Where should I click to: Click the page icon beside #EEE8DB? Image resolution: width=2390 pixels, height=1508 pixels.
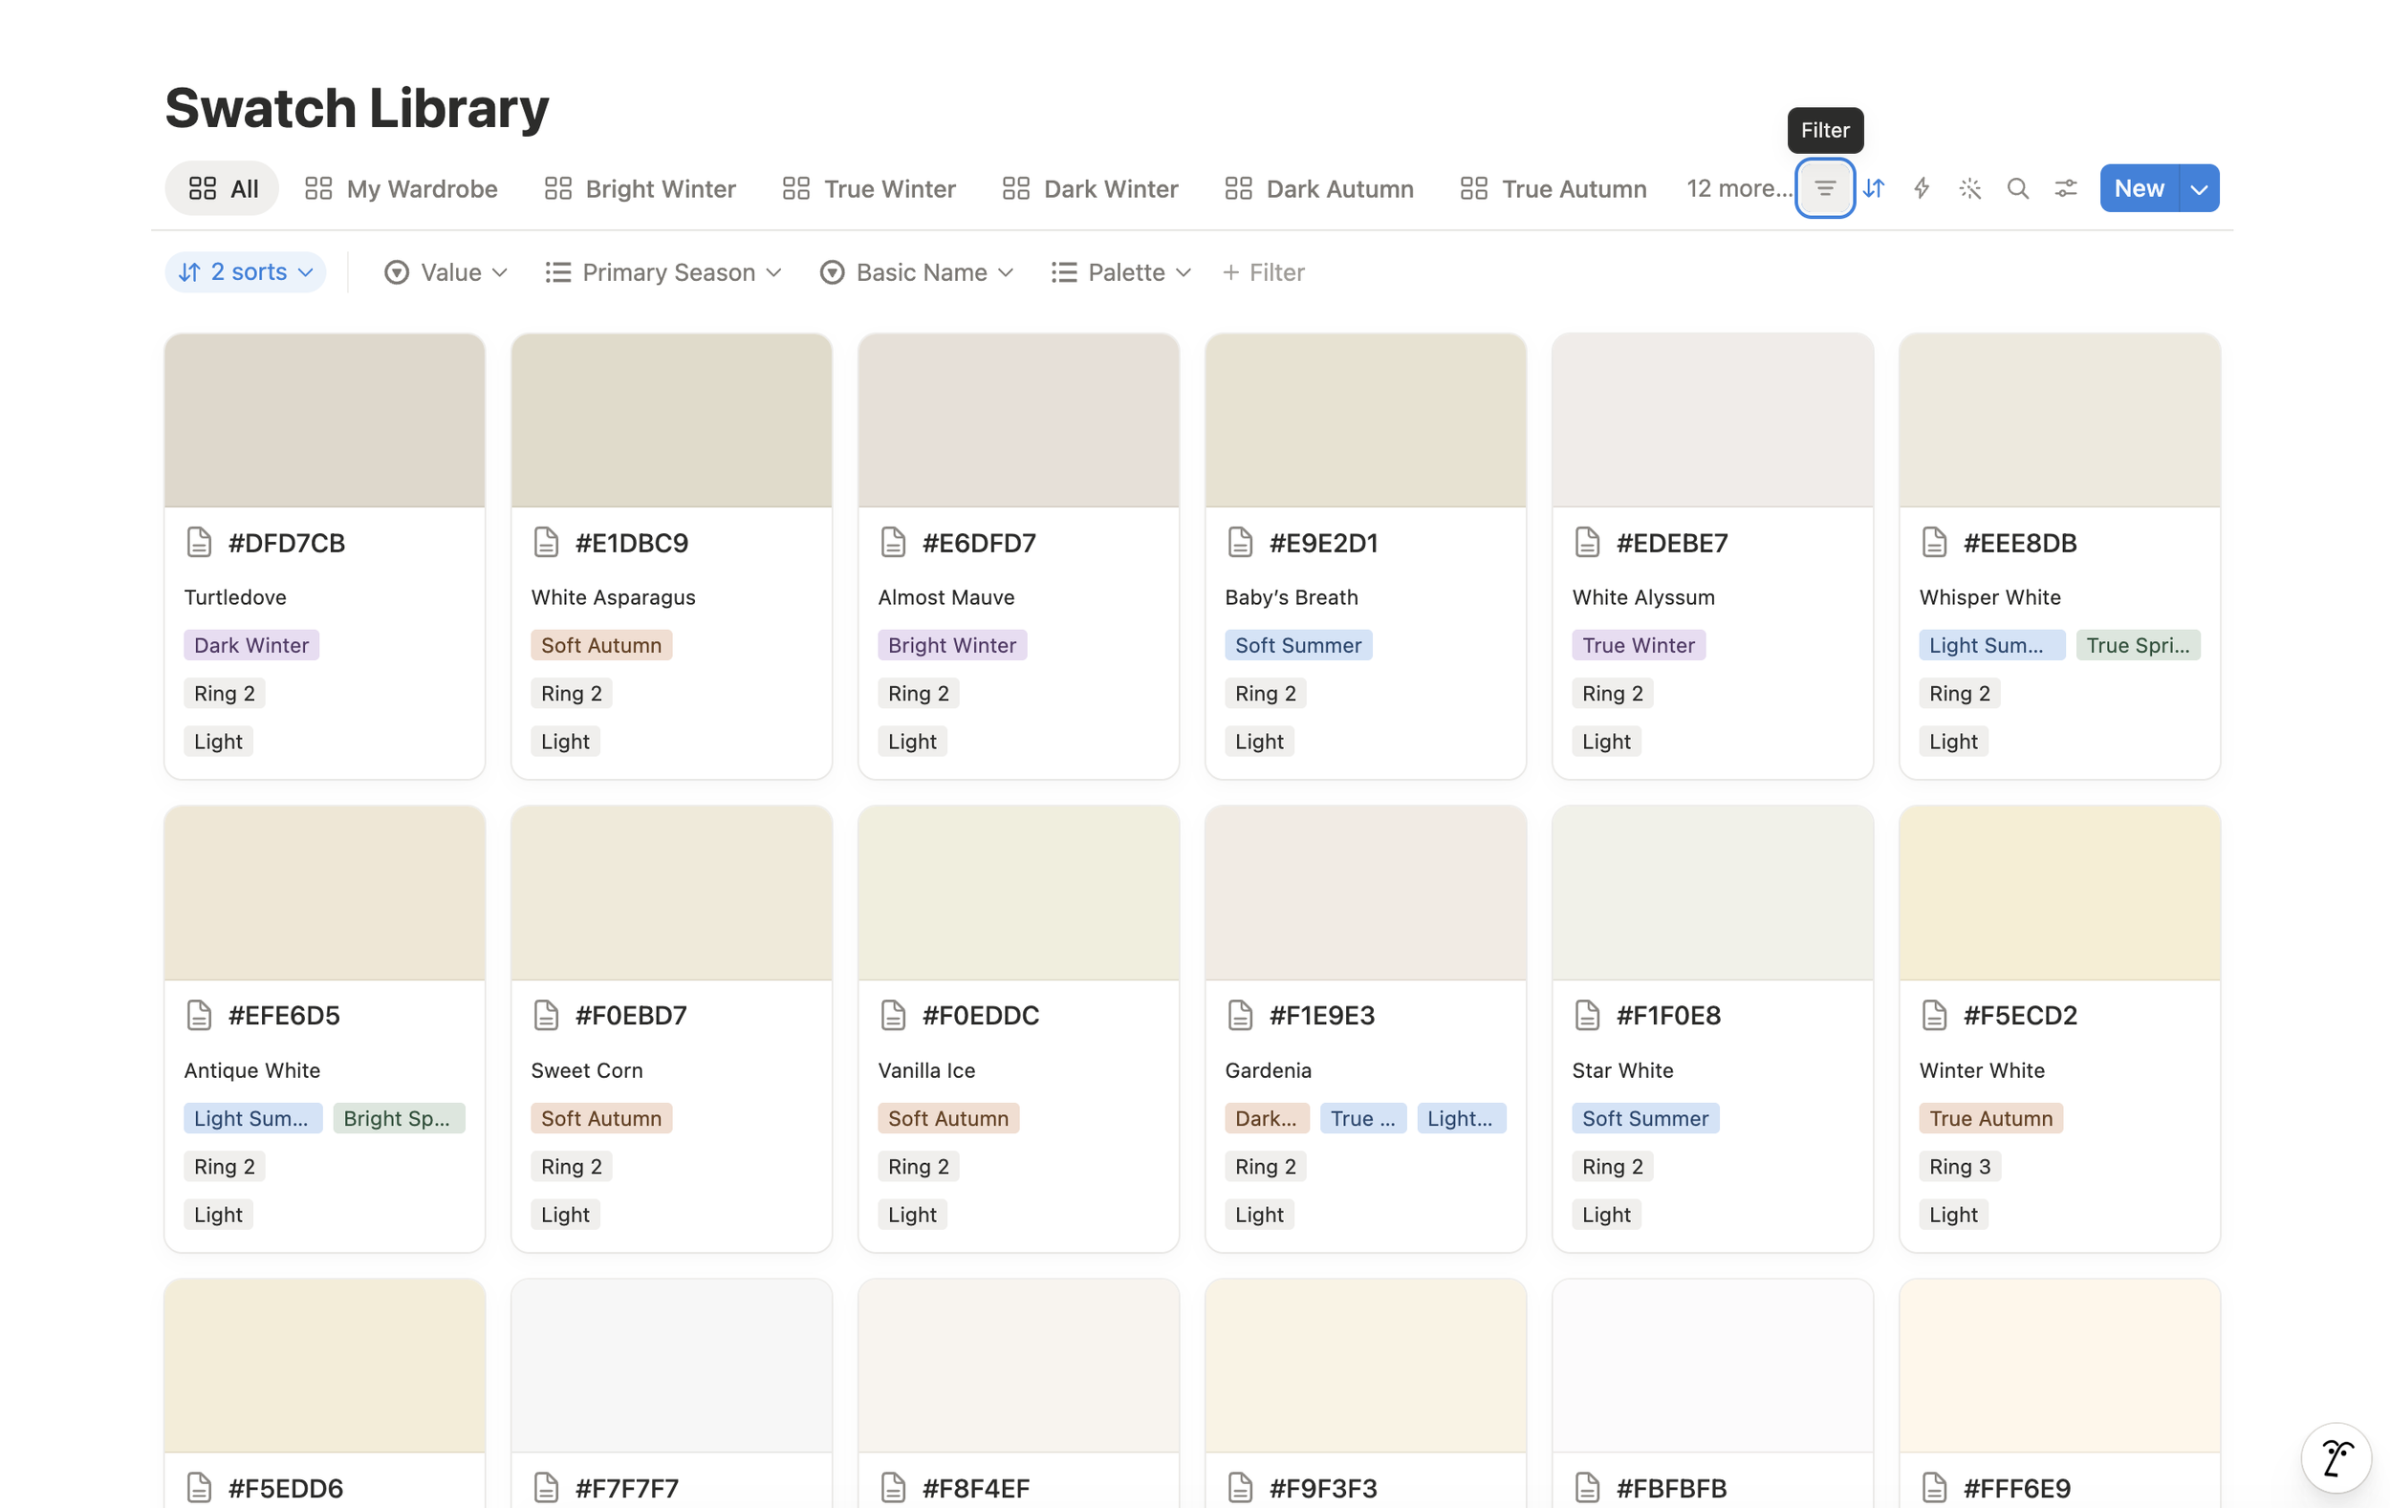(1934, 543)
